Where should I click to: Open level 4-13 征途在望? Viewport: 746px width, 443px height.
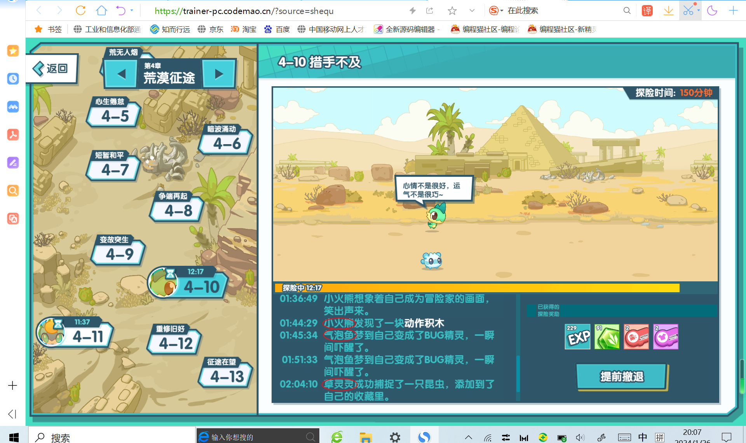click(x=225, y=373)
